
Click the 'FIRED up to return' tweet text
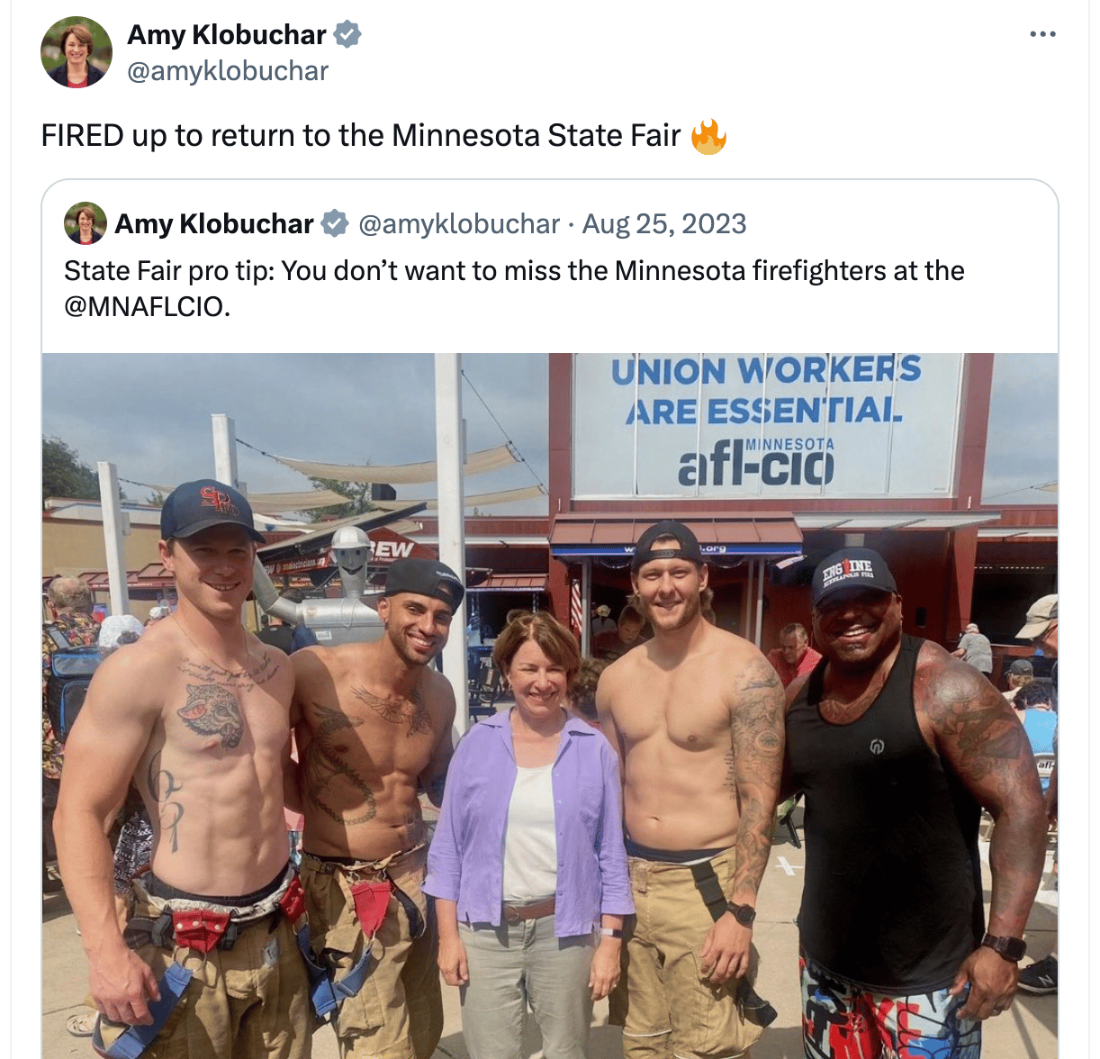click(x=361, y=135)
